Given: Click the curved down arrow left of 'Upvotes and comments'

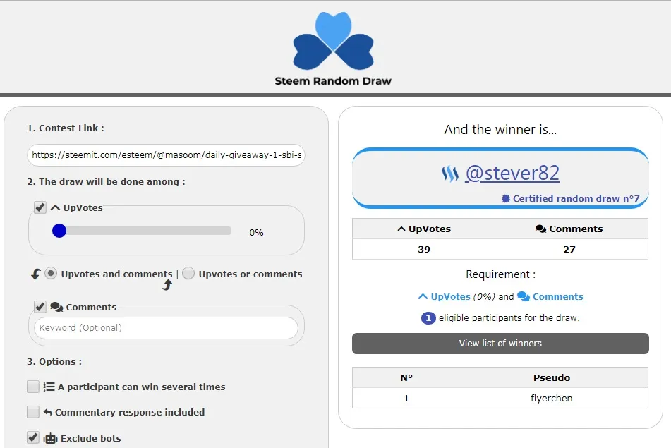Looking at the screenshot, I should (36, 274).
